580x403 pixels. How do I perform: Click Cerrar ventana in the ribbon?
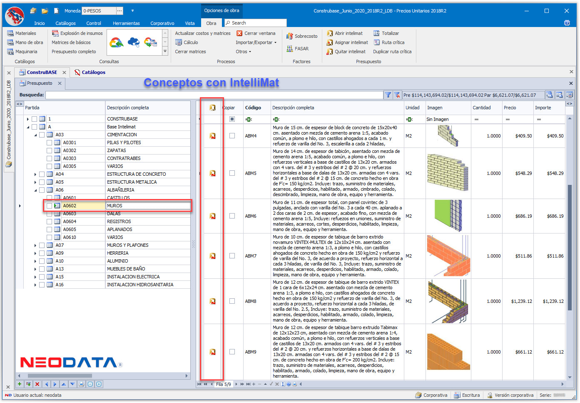[x=256, y=33]
